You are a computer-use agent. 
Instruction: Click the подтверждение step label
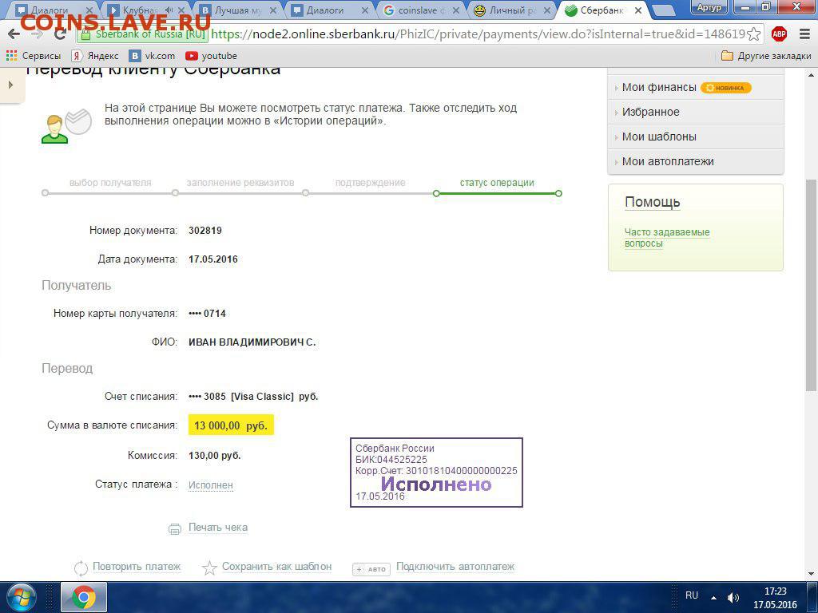click(370, 183)
